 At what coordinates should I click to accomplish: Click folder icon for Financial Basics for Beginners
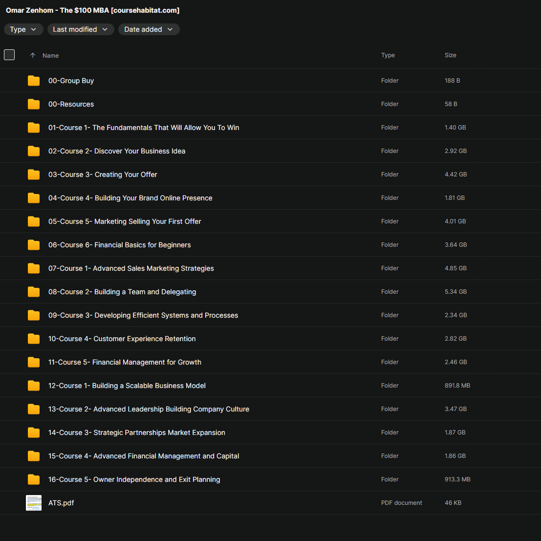point(33,245)
